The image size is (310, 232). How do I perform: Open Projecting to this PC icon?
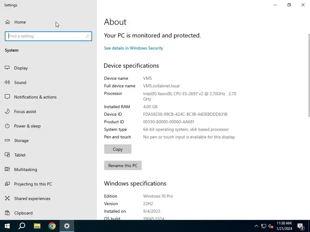[7, 184]
